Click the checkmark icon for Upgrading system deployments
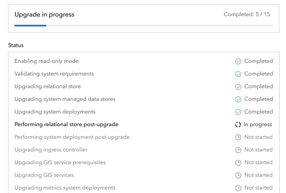This screenshot has height=193, width=286. click(238, 112)
